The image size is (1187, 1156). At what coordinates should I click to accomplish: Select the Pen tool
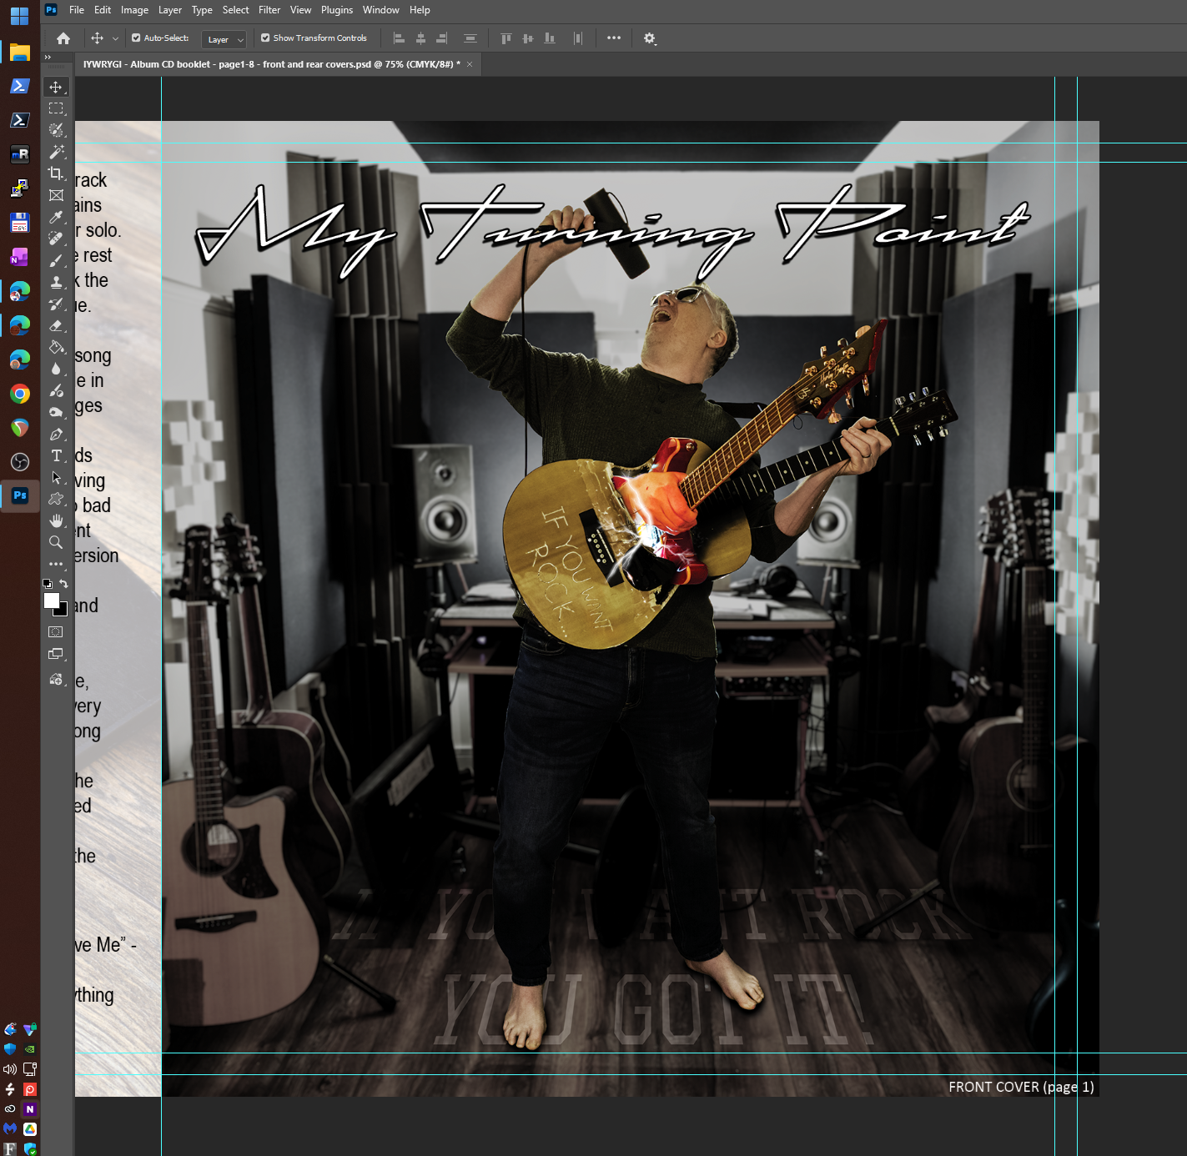click(56, 434)
